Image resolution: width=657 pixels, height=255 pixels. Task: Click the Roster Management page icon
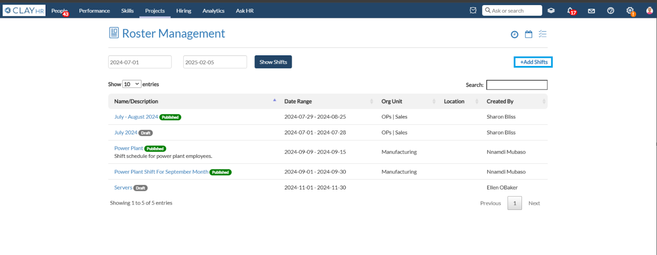114,33
